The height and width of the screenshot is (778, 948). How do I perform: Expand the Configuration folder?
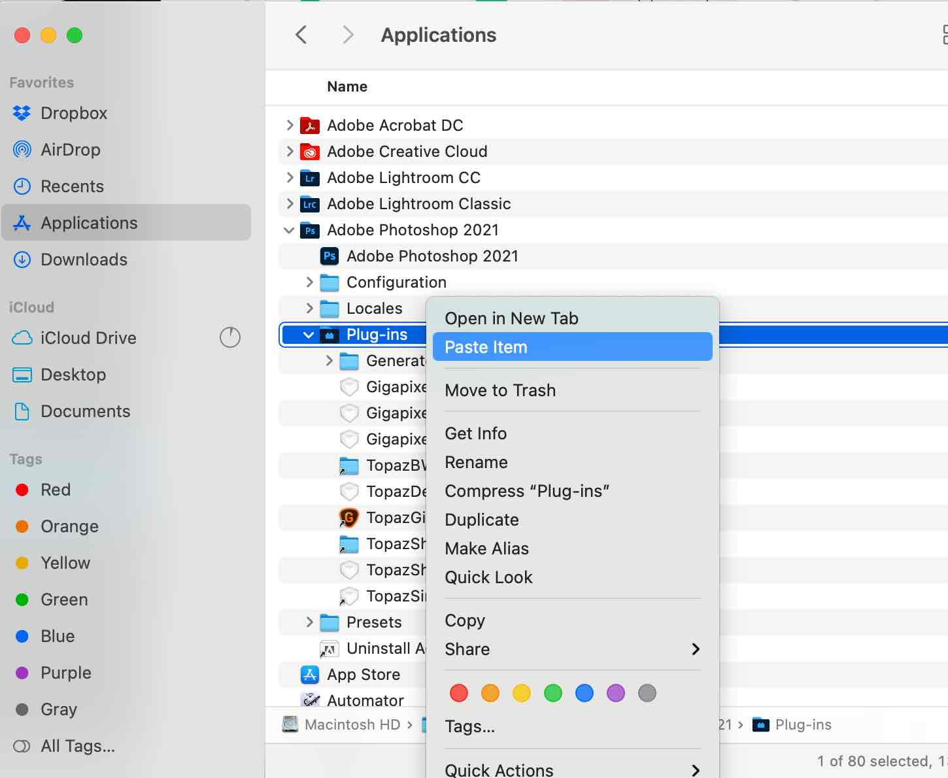(x=309, y=282)
